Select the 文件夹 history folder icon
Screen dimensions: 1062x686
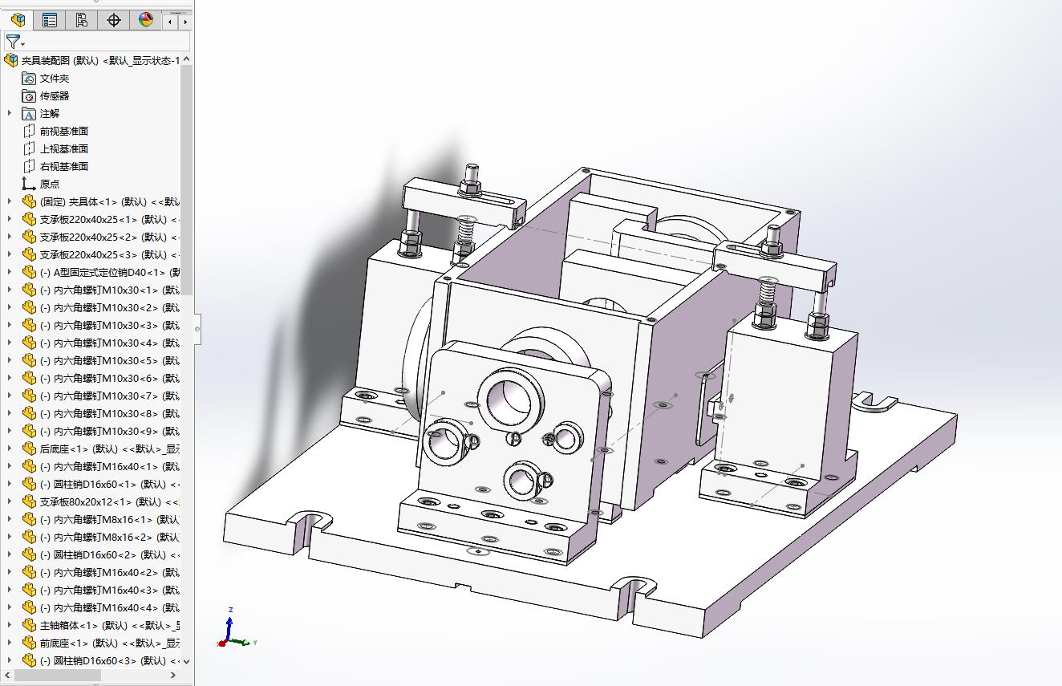pos(29,78)
